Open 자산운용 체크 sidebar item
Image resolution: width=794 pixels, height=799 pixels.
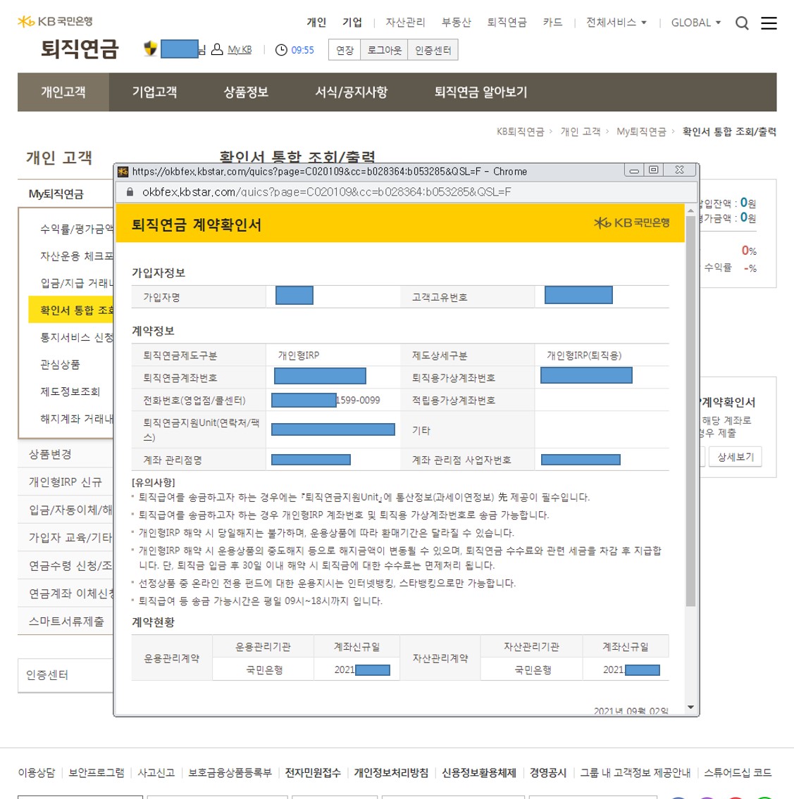(77, 256)
